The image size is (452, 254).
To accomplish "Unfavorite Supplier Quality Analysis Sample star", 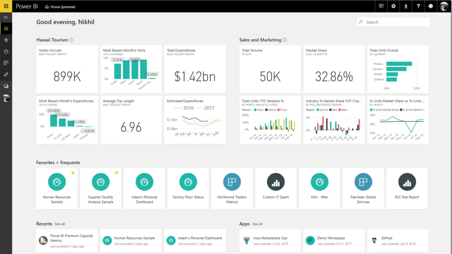I will click(116, 173).
